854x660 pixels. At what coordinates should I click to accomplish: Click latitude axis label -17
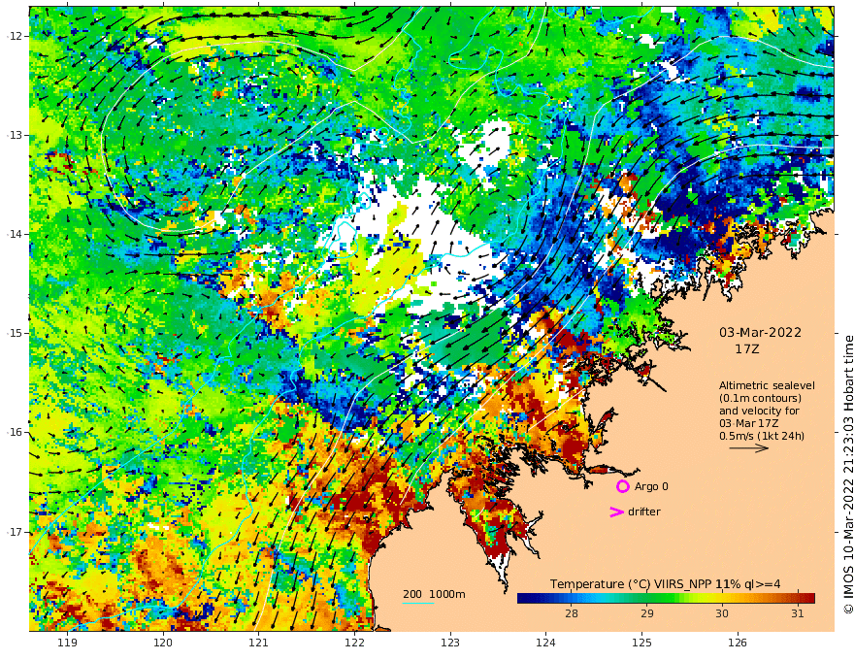15,532
